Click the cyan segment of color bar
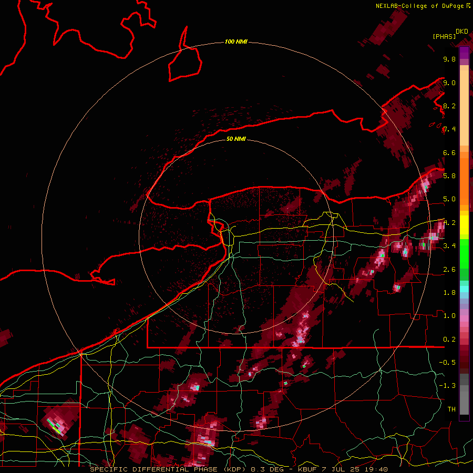The image size is (473, 473). pos(464,289)
